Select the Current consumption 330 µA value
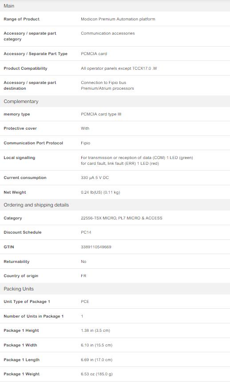 tap(95, 178)
